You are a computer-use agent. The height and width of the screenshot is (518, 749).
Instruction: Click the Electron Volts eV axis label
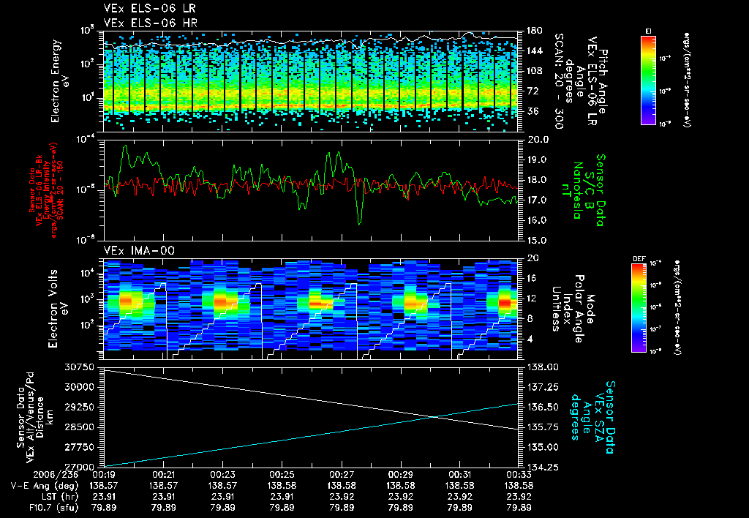(58, 308)
